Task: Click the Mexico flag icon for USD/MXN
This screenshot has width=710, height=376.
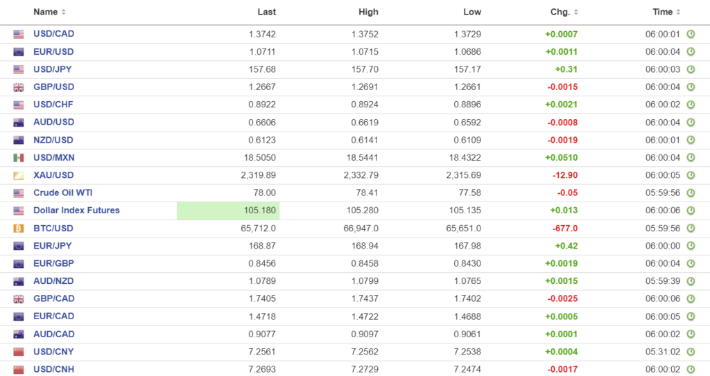Action: pyautogui.click(x=19, y=158)
